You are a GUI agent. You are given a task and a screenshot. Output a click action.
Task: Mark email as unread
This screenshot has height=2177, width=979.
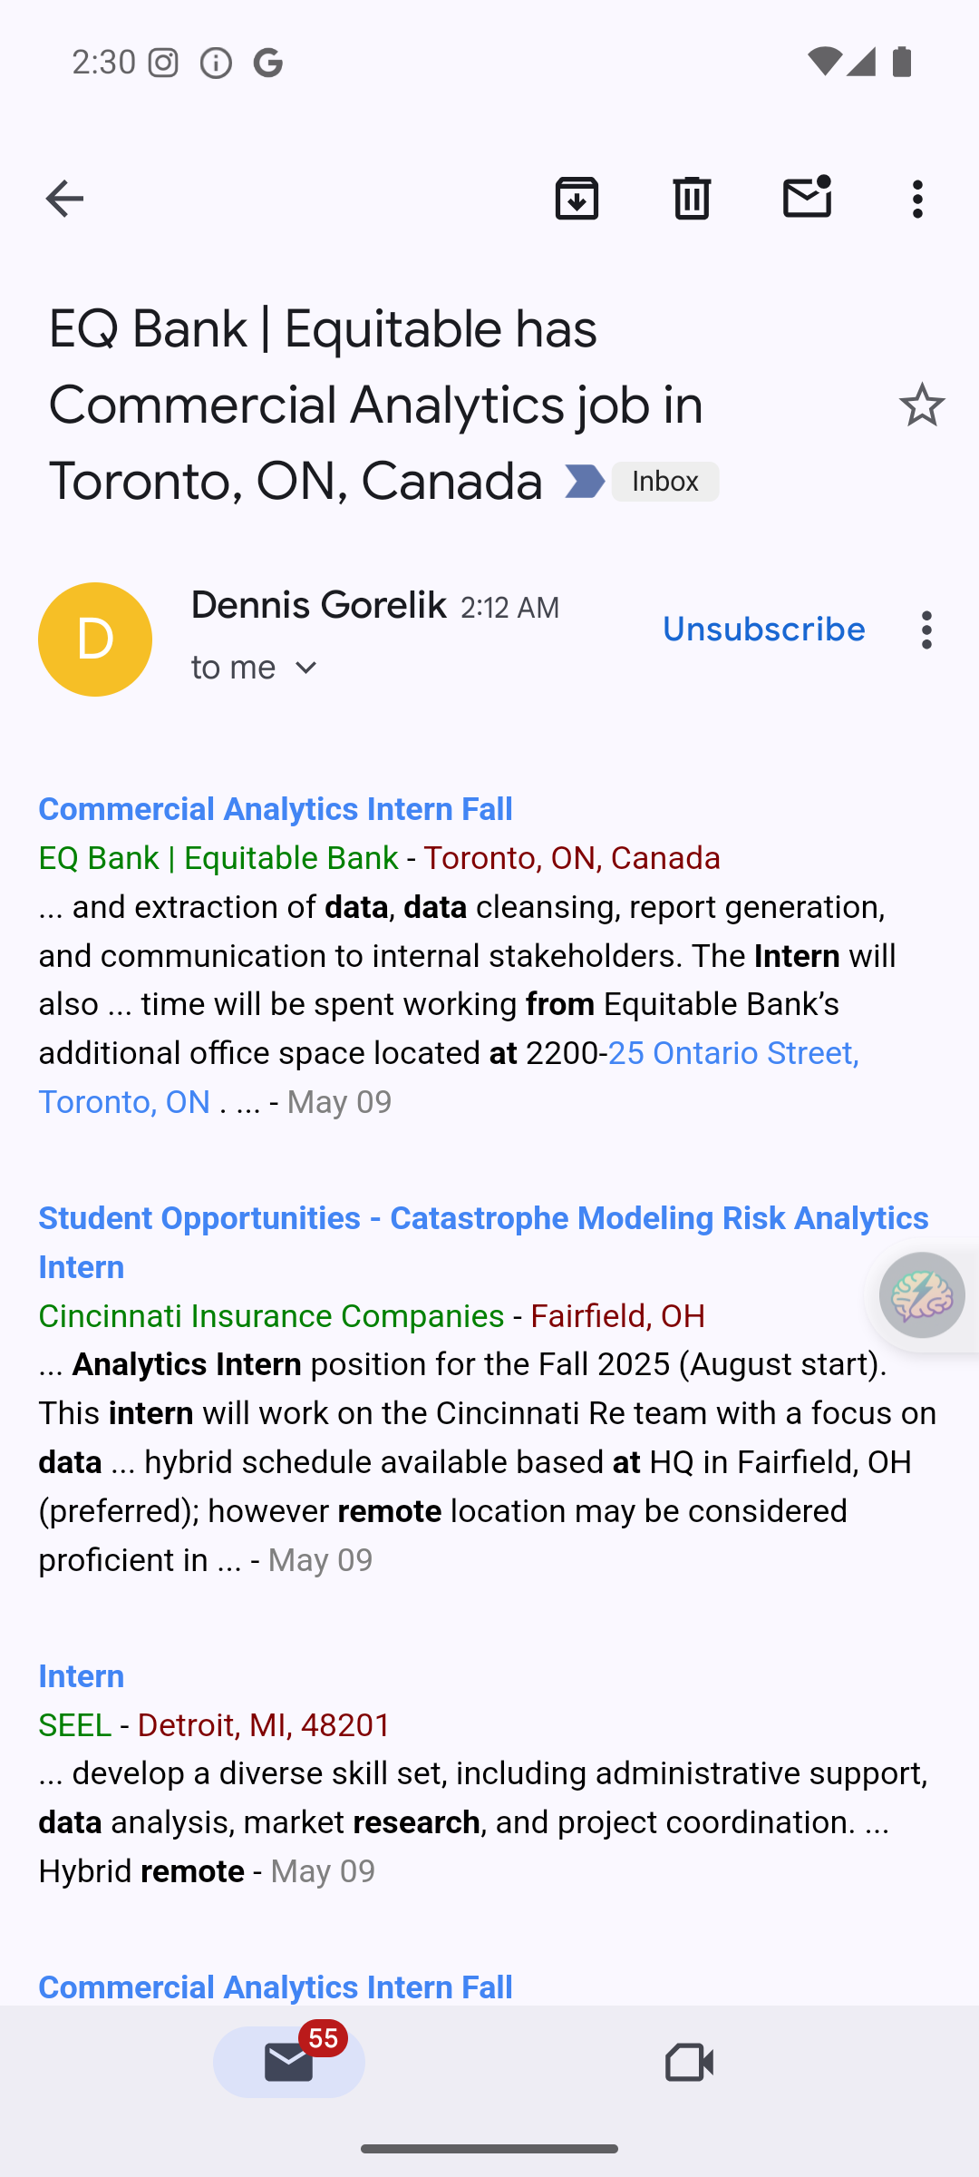[807, 197]
